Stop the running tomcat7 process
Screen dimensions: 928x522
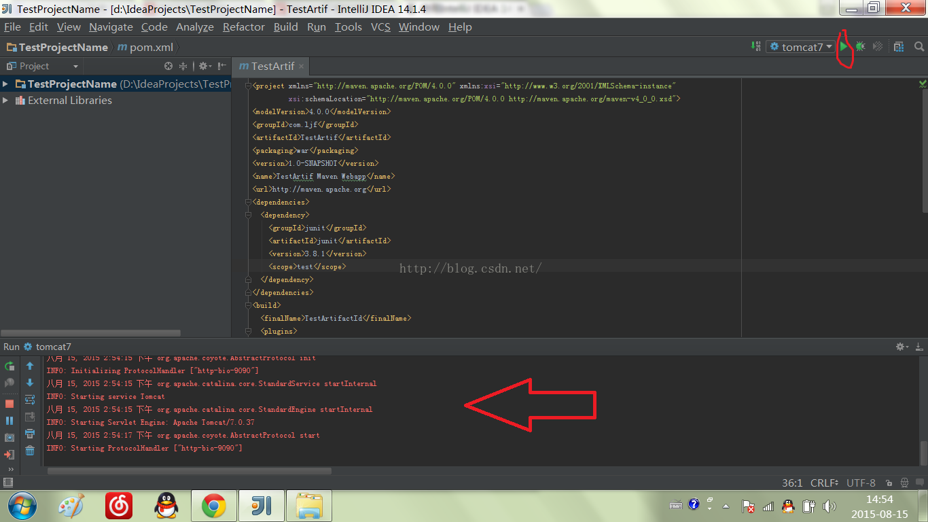10,403
